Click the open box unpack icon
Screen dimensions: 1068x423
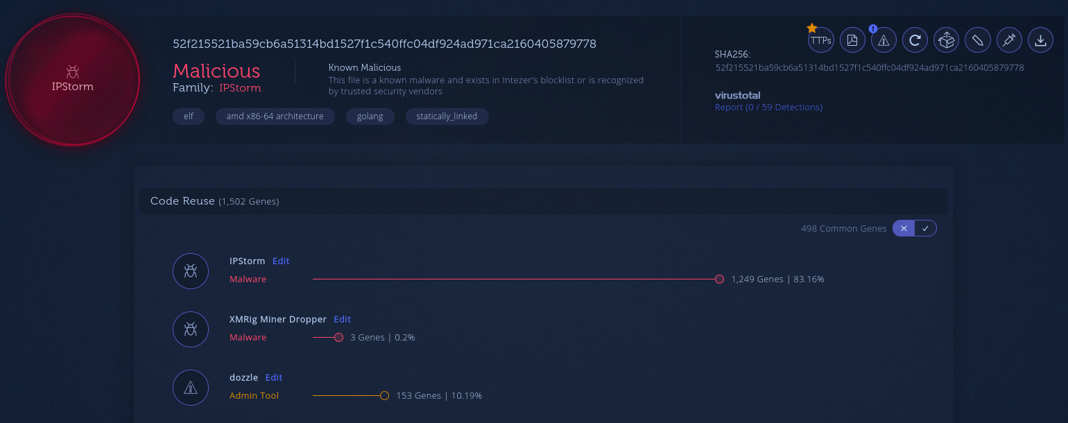pyautogui.click(x=946, y=40)
